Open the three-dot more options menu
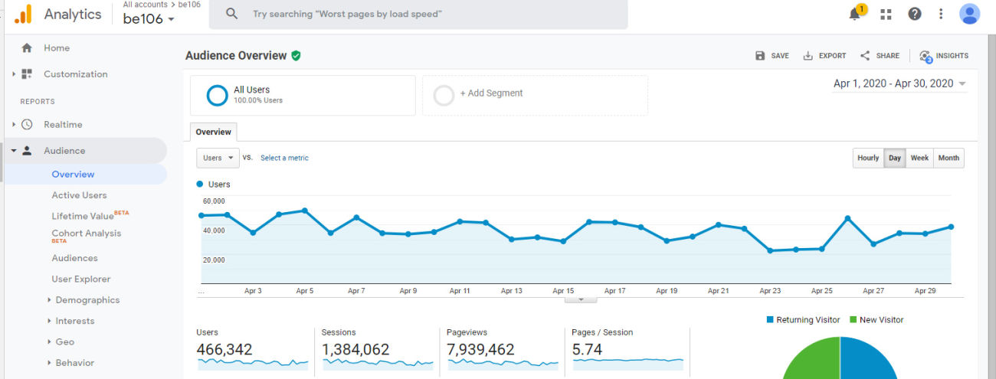The height and width of the screenshot is (379, 996). point(941,14)
